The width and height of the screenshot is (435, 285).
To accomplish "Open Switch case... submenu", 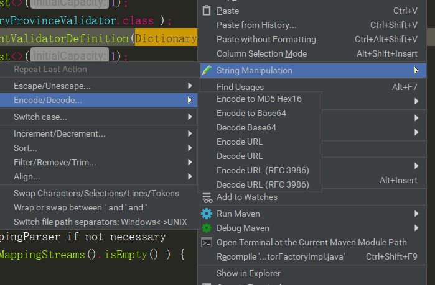I will 98,117.
